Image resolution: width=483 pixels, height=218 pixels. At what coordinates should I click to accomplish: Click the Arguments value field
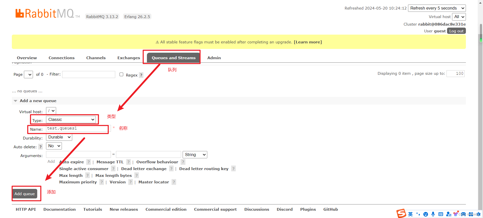coord(148,154)
